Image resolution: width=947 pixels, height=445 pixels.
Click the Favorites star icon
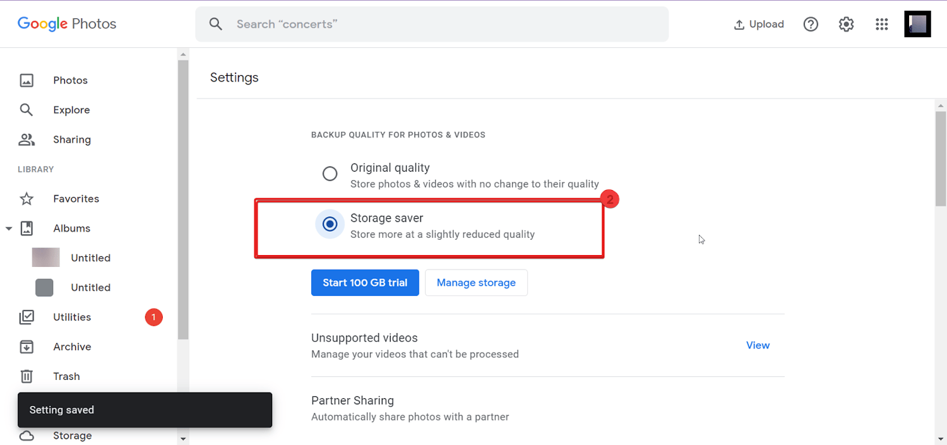27,199
